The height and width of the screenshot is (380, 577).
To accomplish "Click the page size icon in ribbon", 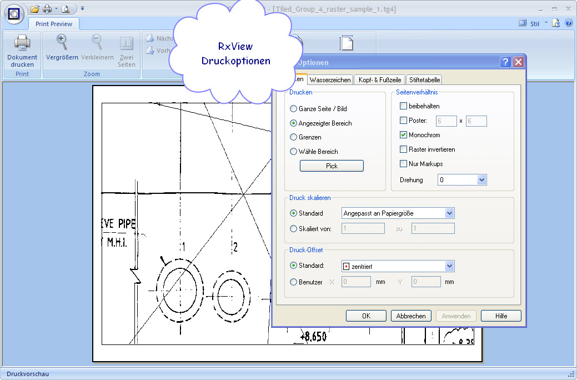I will [x=347, y=43].
